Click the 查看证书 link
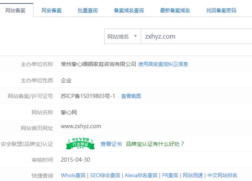Image resolution: width=252 pixels, height=181 pixels. tap(111, 144)
